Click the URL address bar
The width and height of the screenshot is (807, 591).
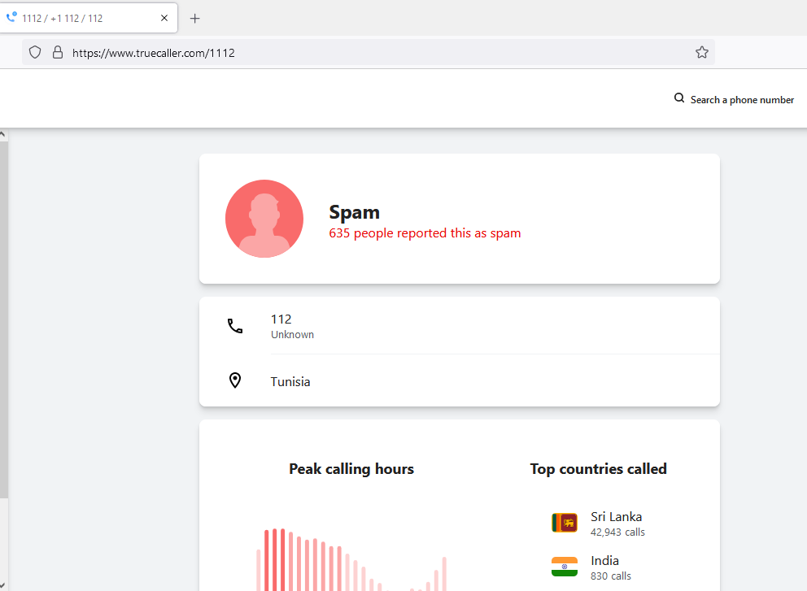368,53
